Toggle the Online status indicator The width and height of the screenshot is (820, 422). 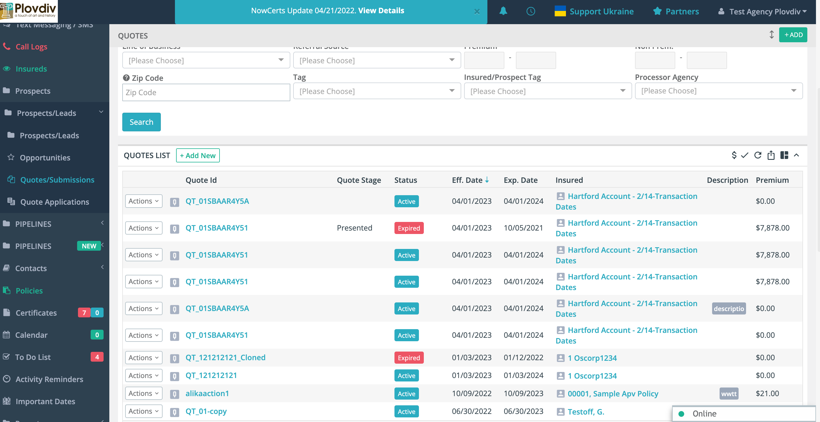[x=682, y=413]
